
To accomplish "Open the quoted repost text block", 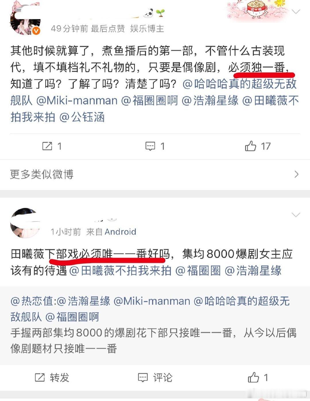I will [x=155, y=326].
